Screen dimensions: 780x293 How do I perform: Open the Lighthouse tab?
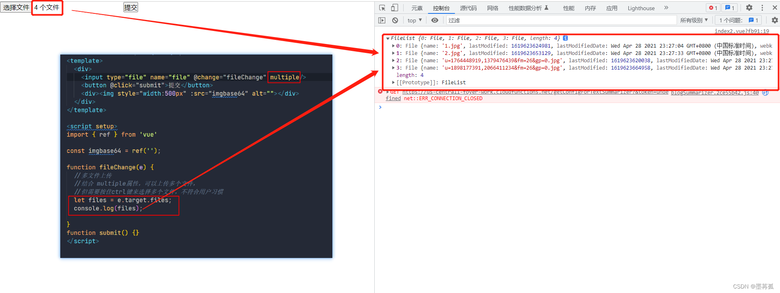tap(641, 8)
